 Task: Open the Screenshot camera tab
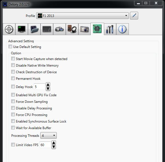tap(85, 29)
